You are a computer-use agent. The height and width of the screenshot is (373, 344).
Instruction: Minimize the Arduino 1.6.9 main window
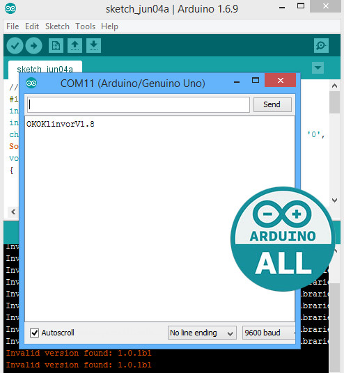[282, 8]
